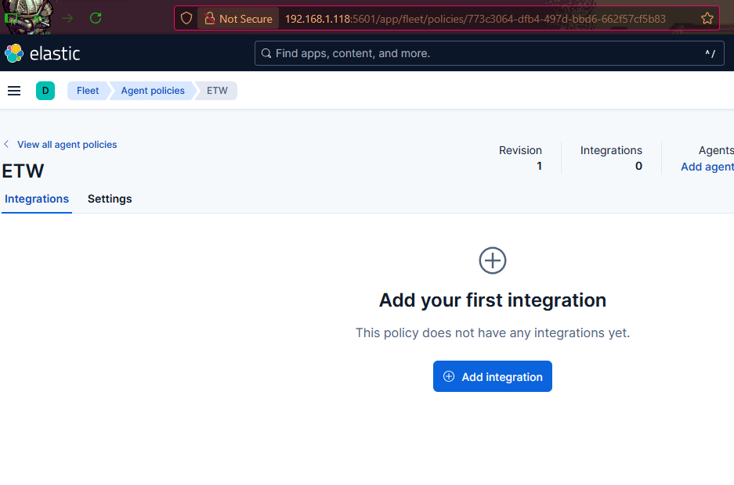Go to Fleet breadcrumb

coord(88,91)
